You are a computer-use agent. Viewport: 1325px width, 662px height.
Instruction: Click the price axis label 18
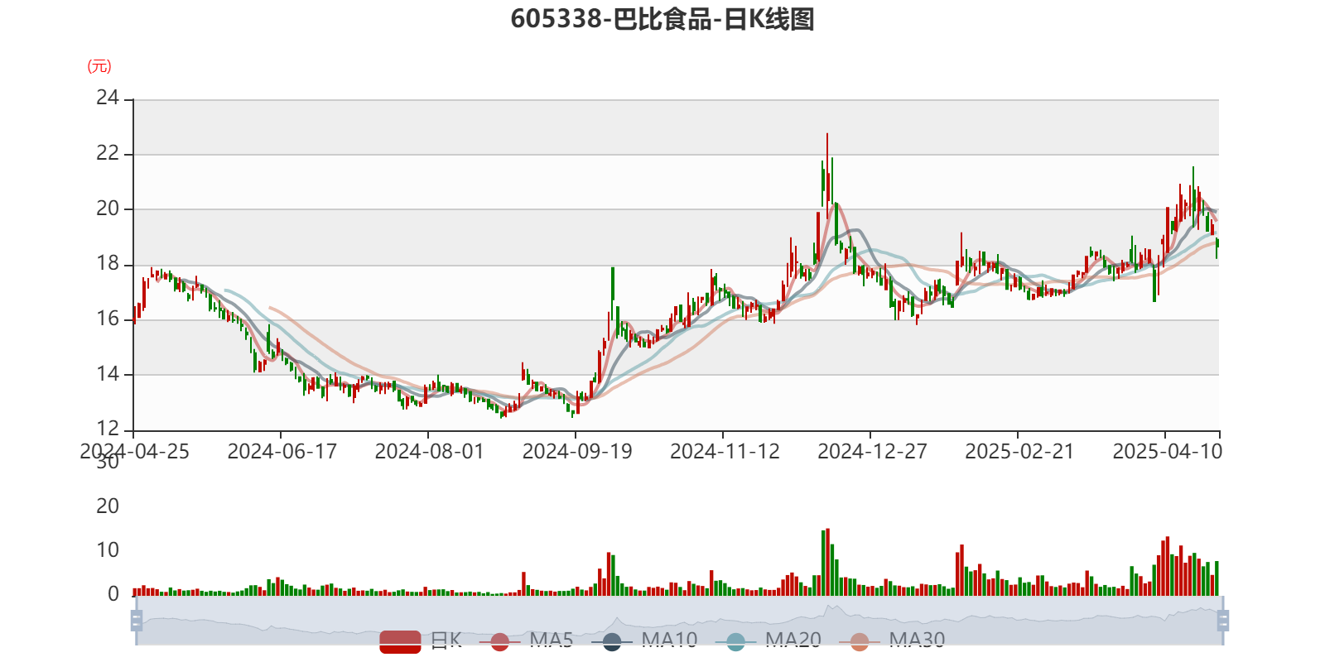108,264
